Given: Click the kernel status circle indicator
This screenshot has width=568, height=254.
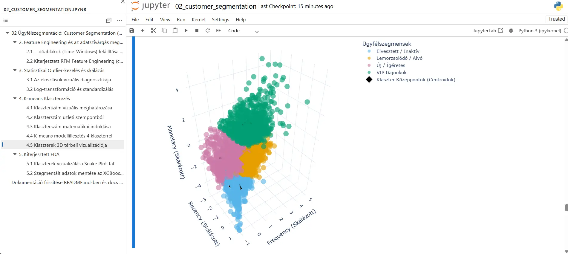Looking at the screenshot, I should [566, 30].
